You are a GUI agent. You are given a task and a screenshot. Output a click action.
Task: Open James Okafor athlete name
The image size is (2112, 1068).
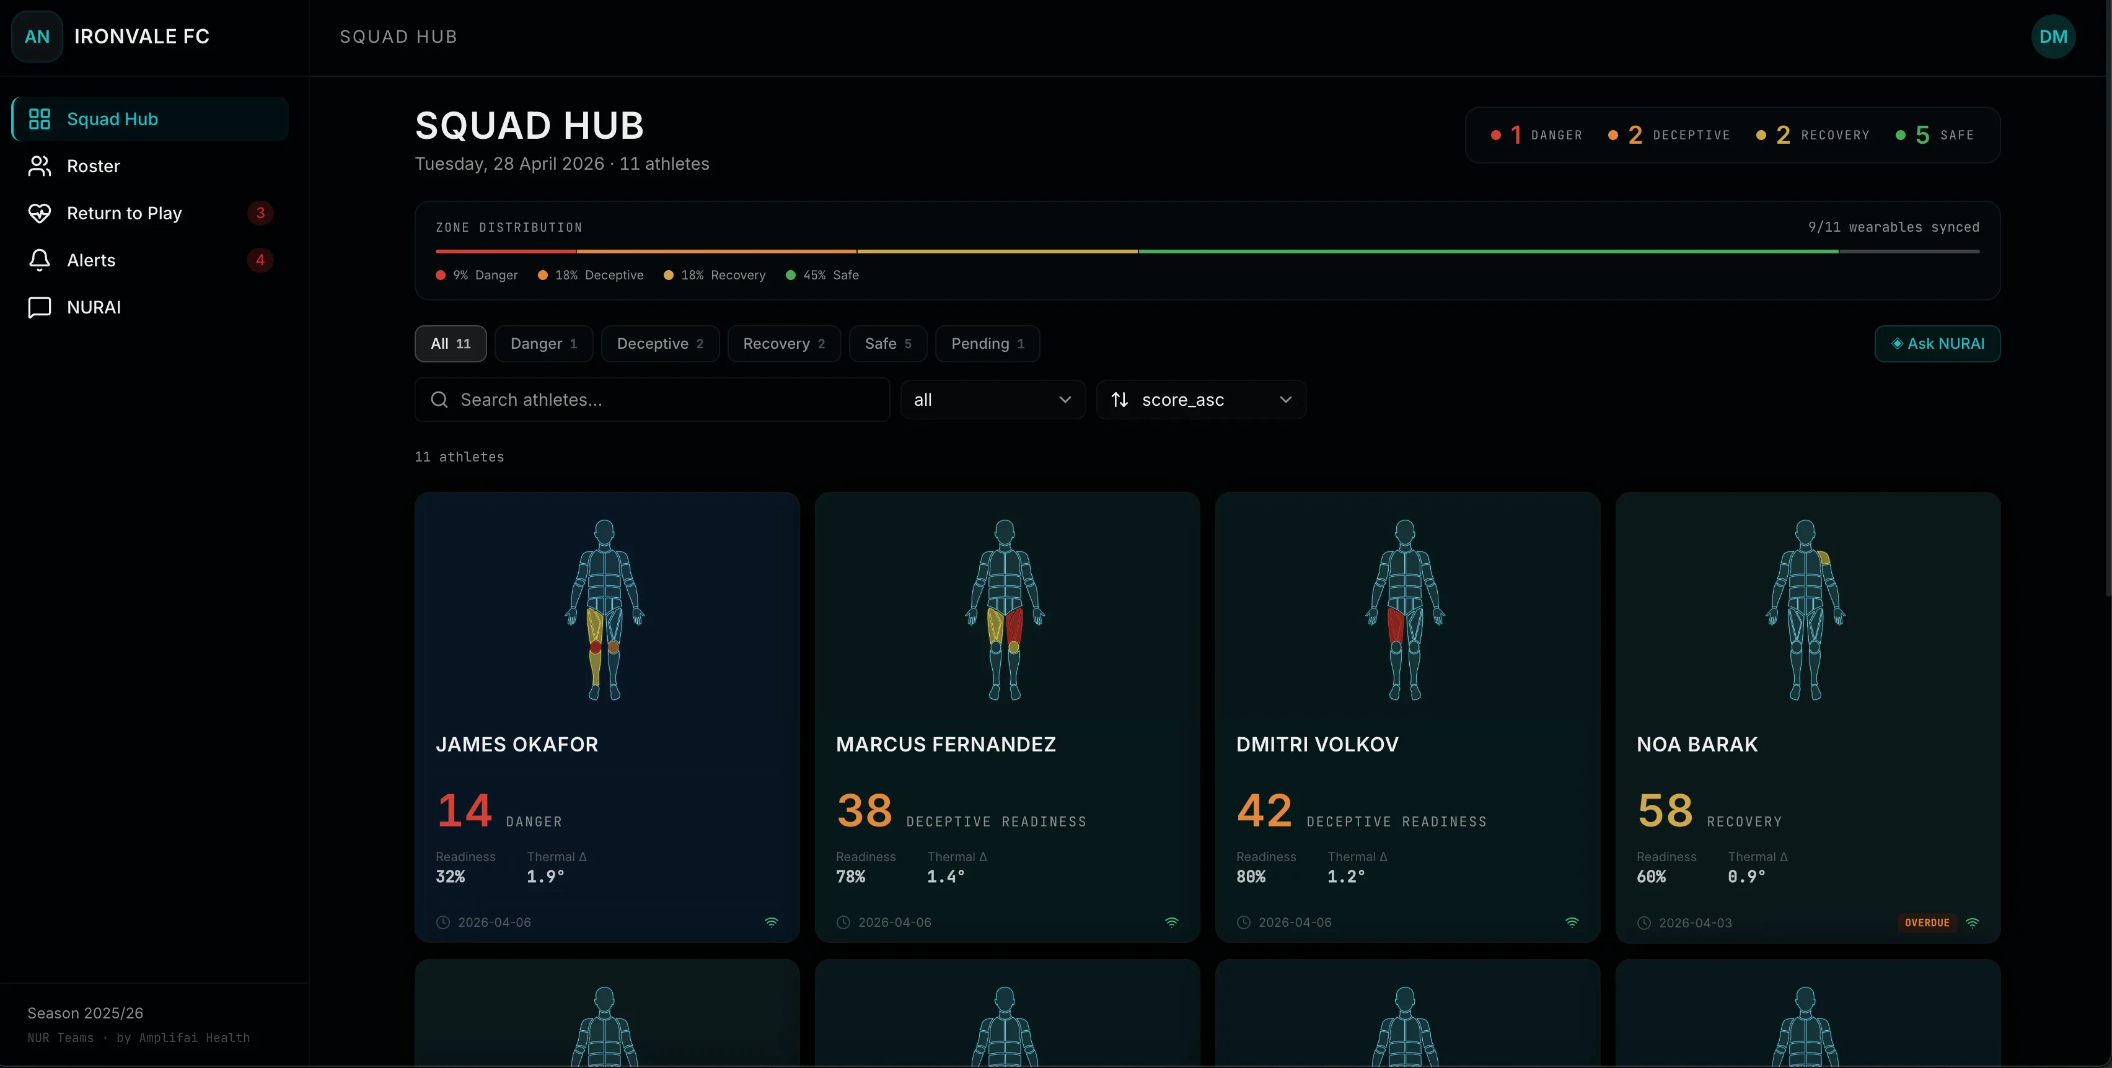click(x=517, y=744)
